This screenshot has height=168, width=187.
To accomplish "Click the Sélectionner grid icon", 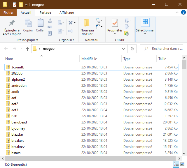I will coord(145,22).
